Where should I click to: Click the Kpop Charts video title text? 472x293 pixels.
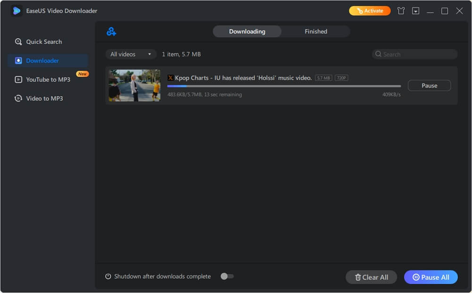(243, 78)
